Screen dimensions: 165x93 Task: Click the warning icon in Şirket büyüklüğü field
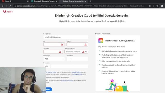83,52
